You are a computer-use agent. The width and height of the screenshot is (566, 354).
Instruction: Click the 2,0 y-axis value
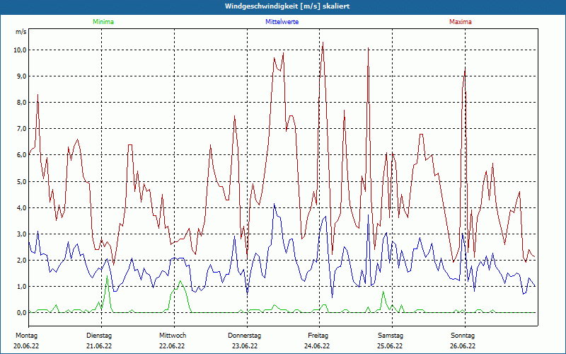coord(21,260)
